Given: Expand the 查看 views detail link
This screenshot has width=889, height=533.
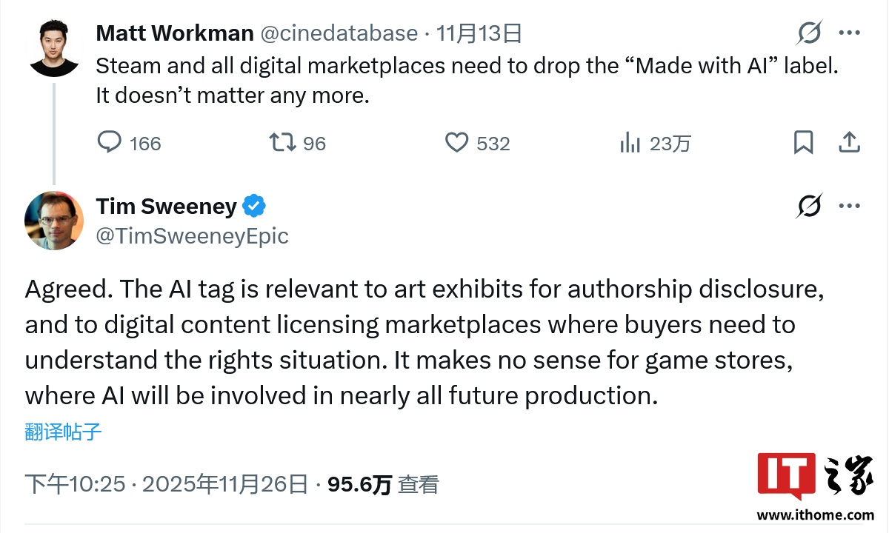Looking at the screenshot, I should 419,484.
